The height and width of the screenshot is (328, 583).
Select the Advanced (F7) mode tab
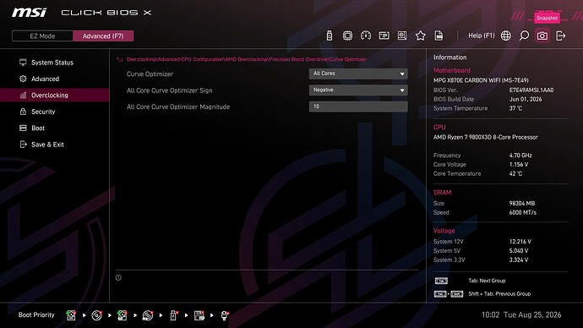pos(103,36)
